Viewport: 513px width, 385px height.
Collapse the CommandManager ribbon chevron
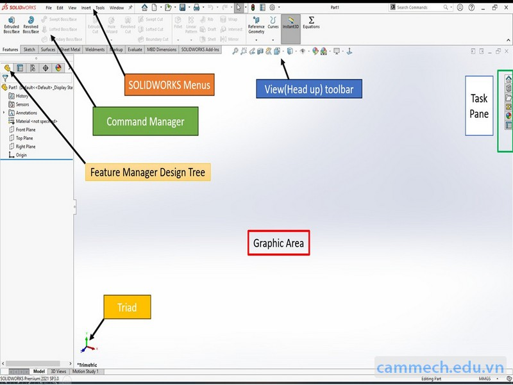coord(508,40)
